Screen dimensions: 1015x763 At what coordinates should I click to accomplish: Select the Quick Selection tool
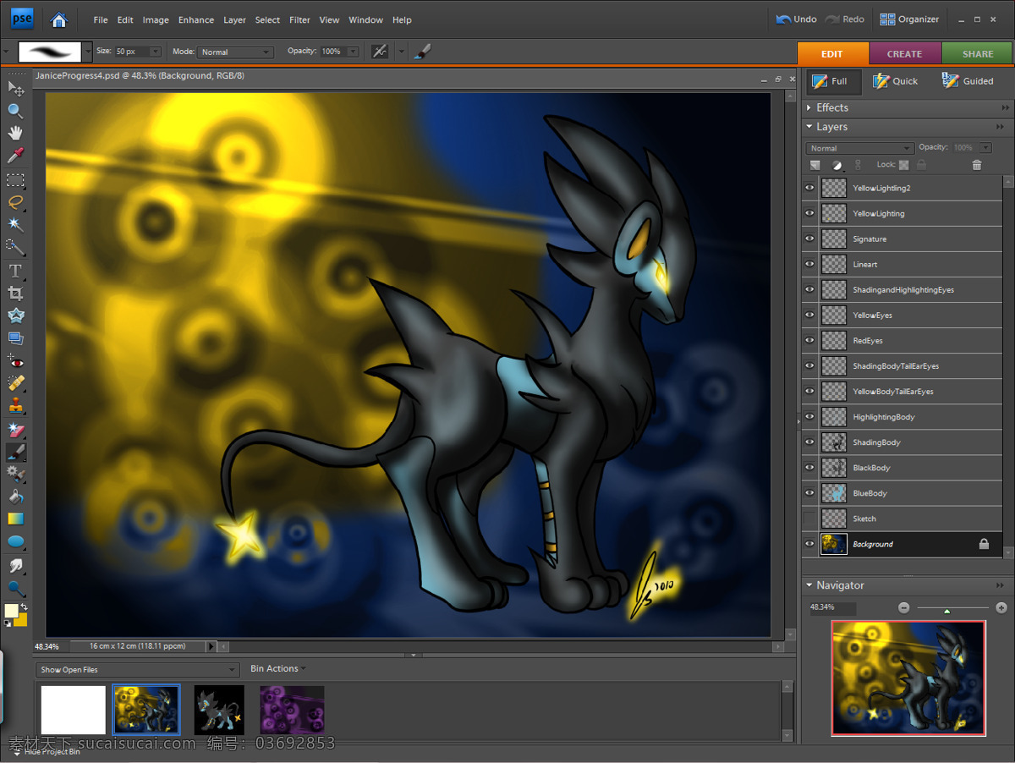pos(15,247)
